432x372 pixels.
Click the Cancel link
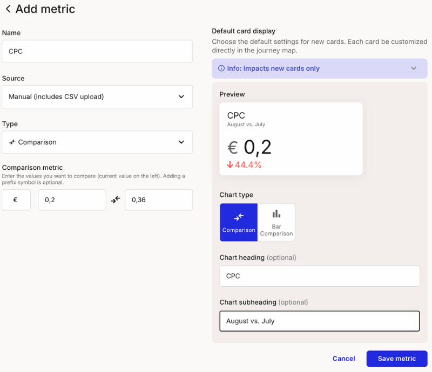click(x=343, y=359)
